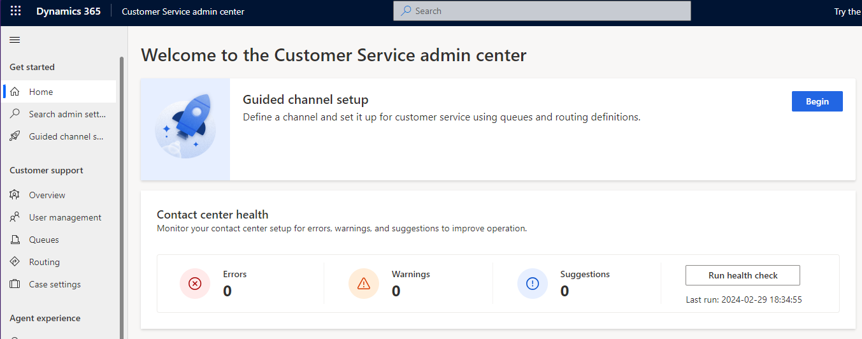The width and height of the screenshot is (862, 339).
Task: Click the Dynamics 365 title link
Action: pos(68,11)
